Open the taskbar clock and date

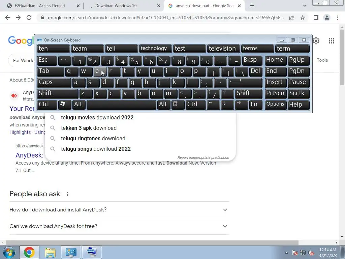click(x=328, y=252)
